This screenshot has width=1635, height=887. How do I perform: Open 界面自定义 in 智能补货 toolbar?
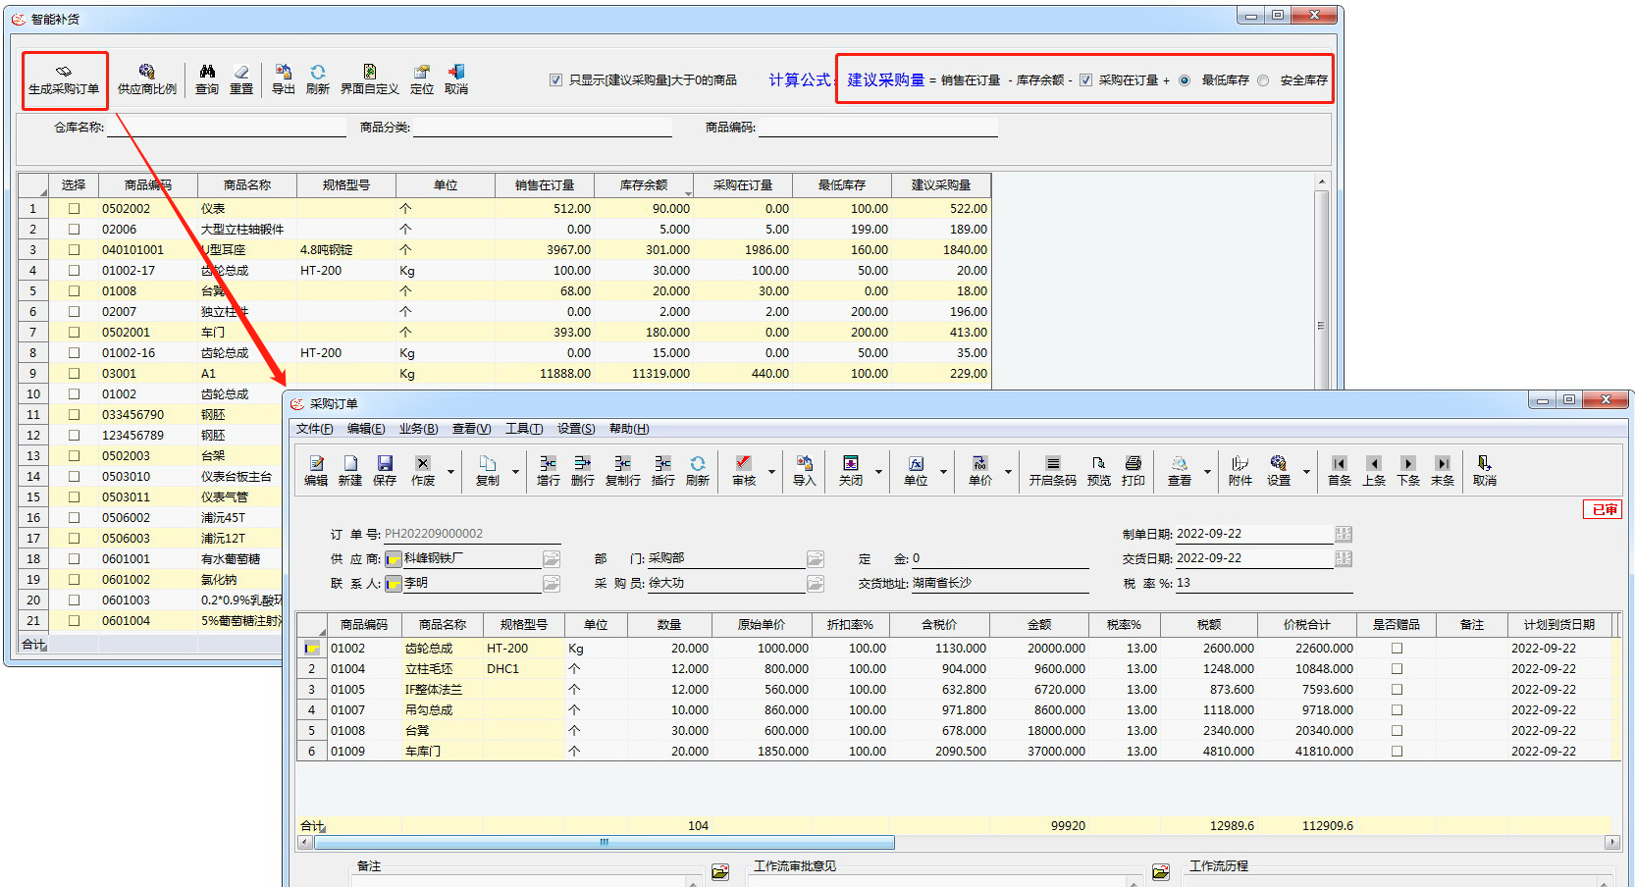point(370,79)
